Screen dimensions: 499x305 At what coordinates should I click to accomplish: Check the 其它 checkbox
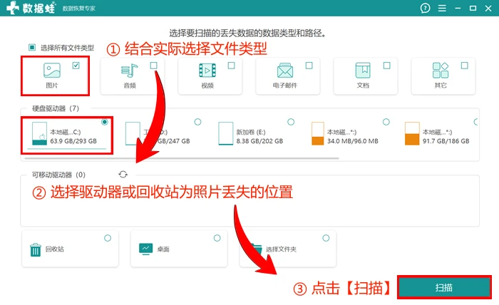pos(464,66)
